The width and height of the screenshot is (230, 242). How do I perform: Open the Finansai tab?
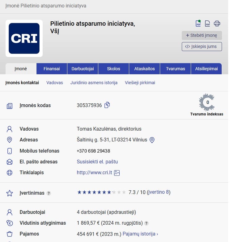[52, 69]
